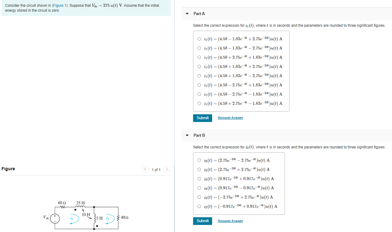392x232 pixels.
Task: Select option i2(t) = (0.917e^-24t − 0.917e^-4t)u(t)
Action: [200, 188]
